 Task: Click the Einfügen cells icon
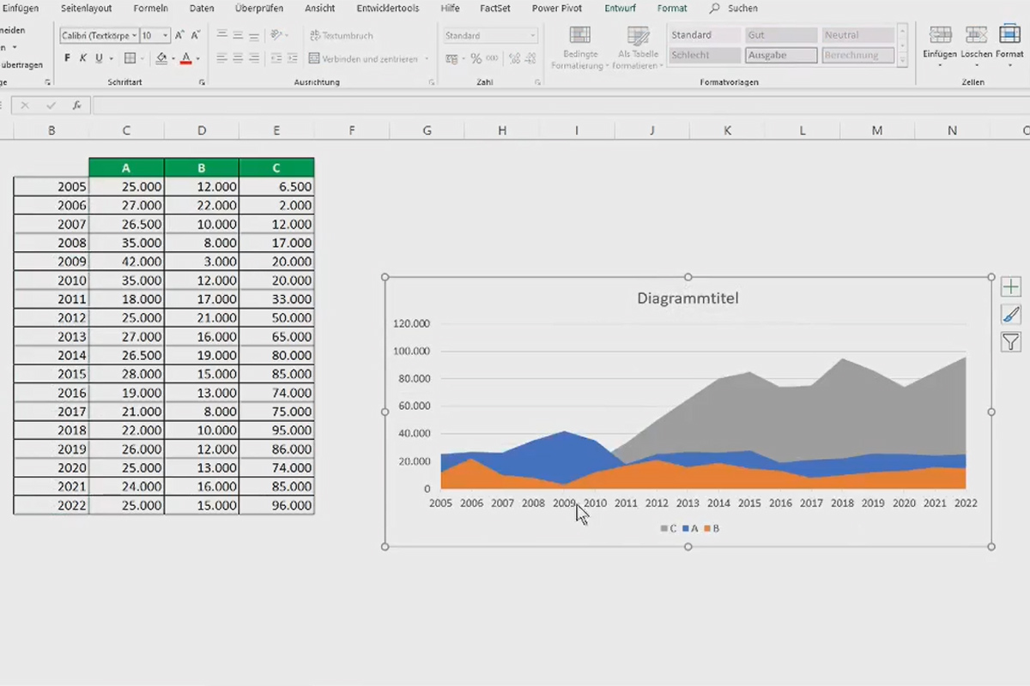[x=940, y=35]
